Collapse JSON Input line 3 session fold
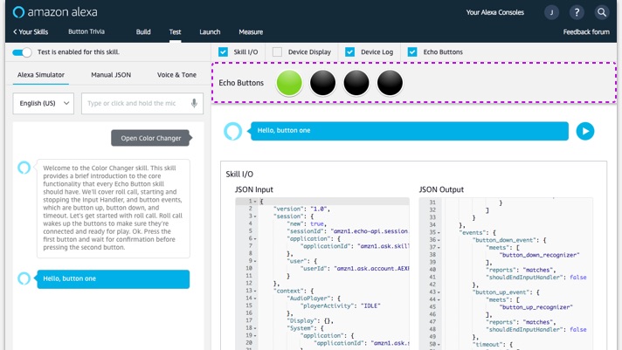Screen dimensions: 622x350 click(x=255, y=216)
